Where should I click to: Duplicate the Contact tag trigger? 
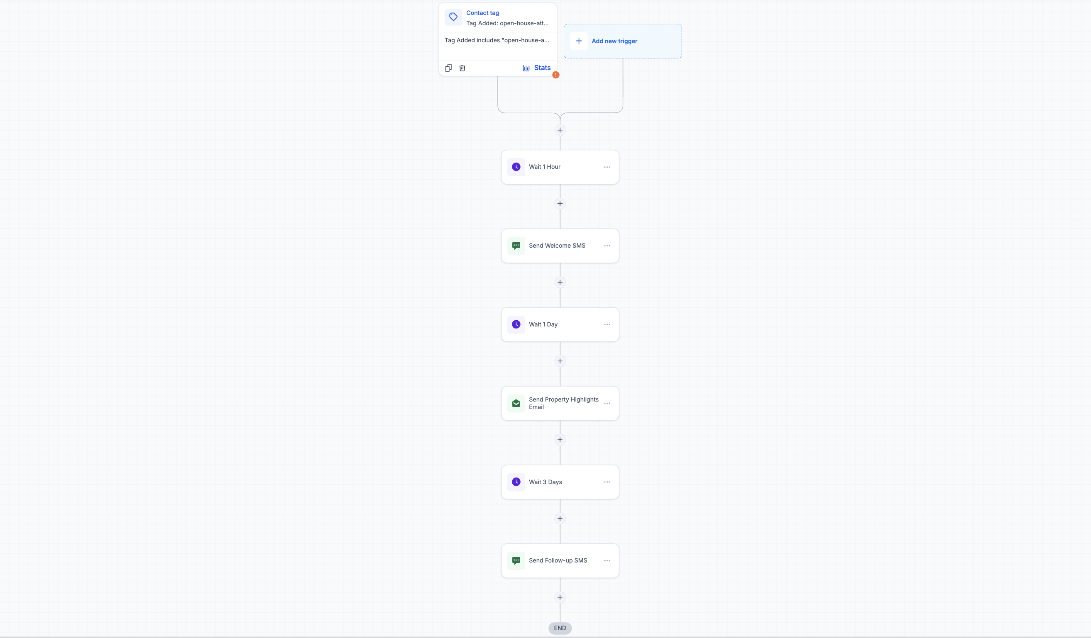pyautogui.click(x=448, y=68)
